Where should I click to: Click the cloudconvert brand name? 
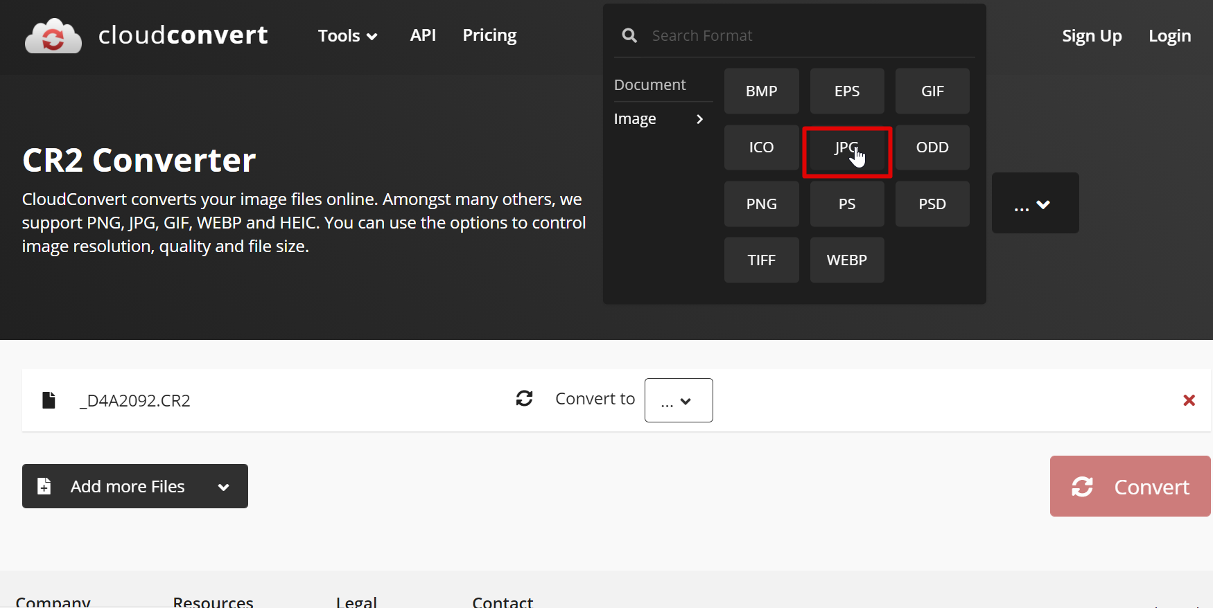point(183,35)
